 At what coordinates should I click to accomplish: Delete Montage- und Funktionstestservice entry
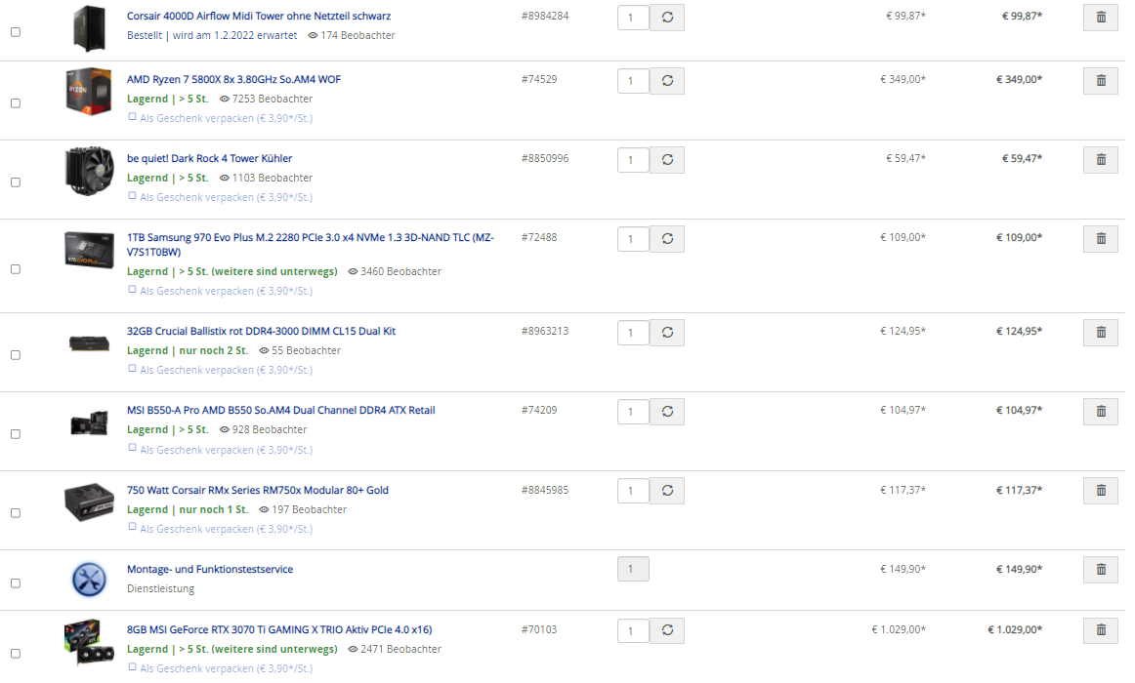point(1100,570)
